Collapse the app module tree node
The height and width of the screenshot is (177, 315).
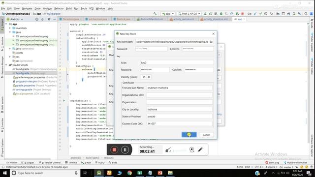[x=6, y=24]
